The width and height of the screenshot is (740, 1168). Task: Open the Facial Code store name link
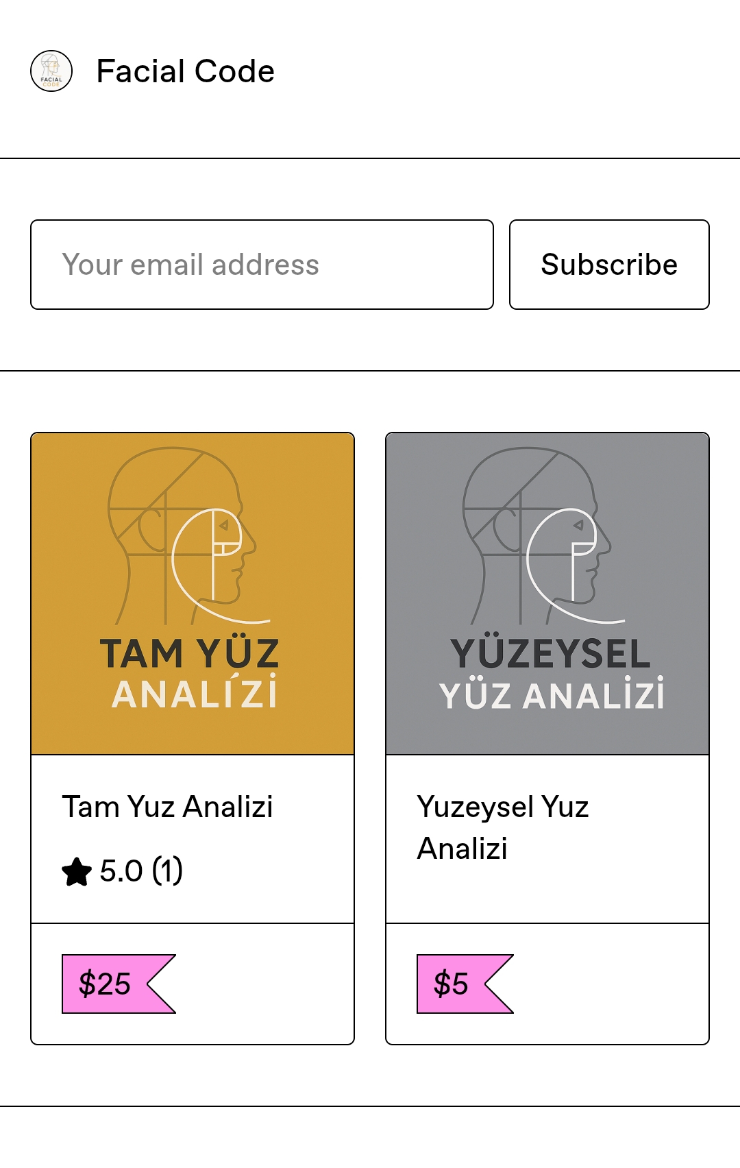(x=185, y=71)
